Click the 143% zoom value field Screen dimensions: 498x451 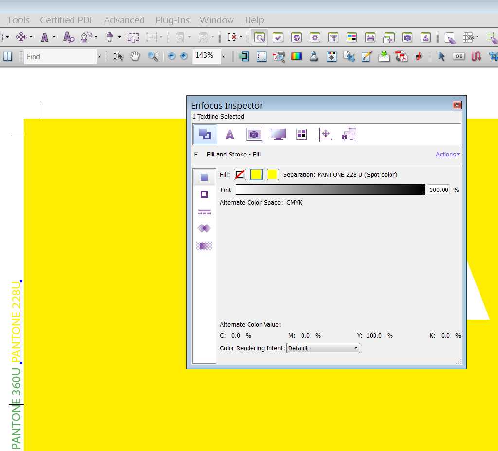tap(206, 56)
